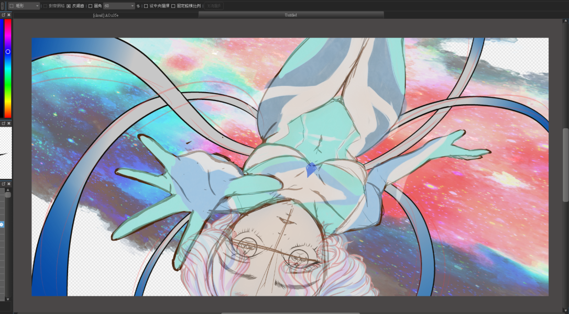This screenshot has height=314, width=569.
Task: Open the 矩形 selection shape dropdown
Action: (x=24, y=6)
